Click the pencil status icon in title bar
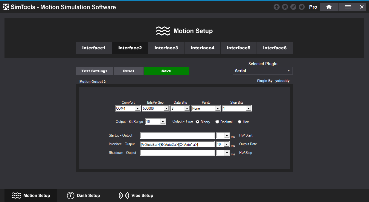This screenshot has height=202, width=369. point(293,7)
